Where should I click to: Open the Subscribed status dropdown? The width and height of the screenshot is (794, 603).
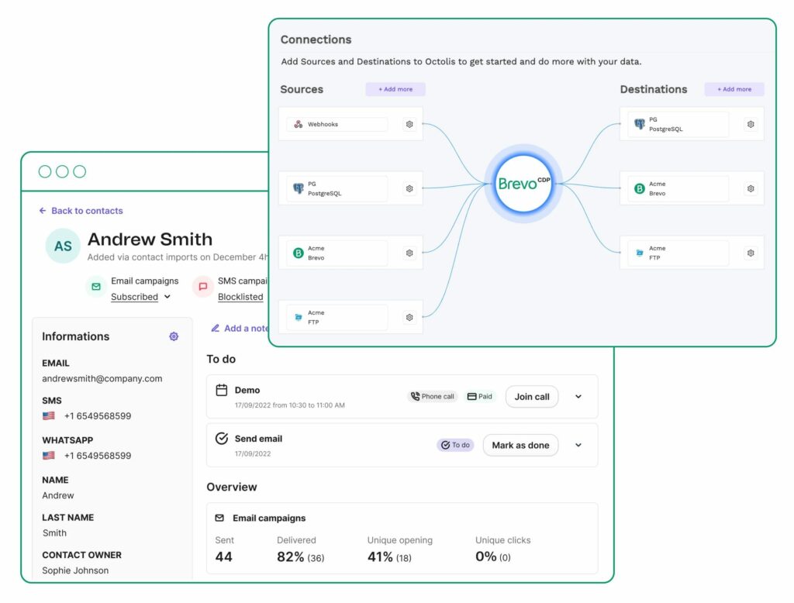tap(141, 297)
